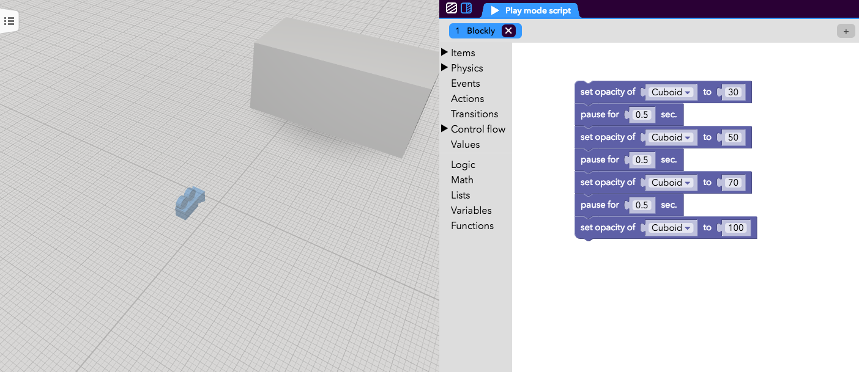859x372 pixels.
Task: Edit the opacity value 50 field
Action: pyautogui.click(x=733, y=137)
